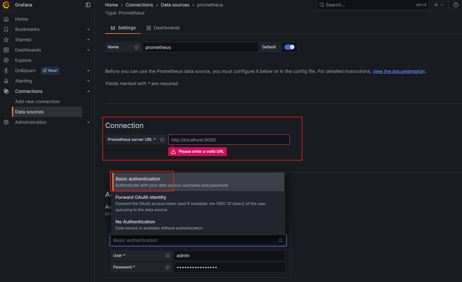Viewport: 462px width, 282px height.
Task: Click the User field info icon
Action: click(x=168, y=256)
